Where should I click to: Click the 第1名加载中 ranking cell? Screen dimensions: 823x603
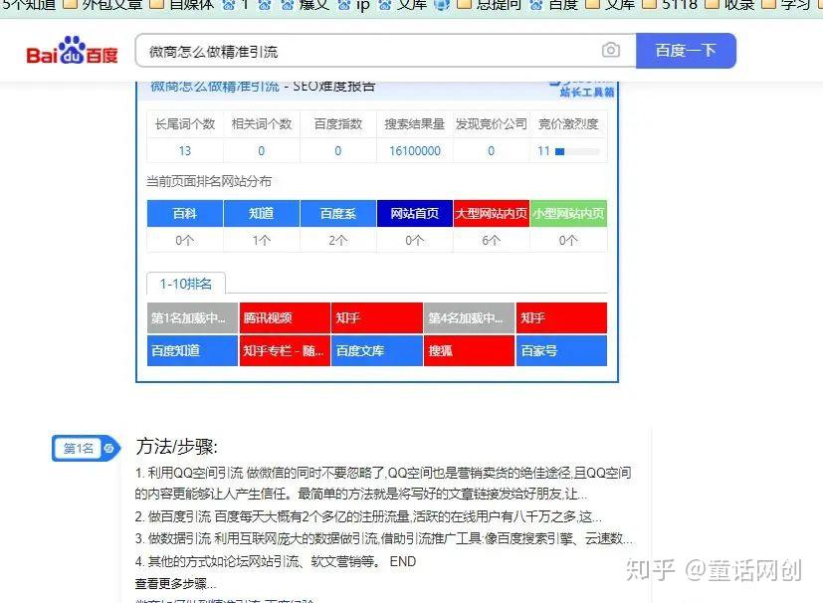pos(192,318)
